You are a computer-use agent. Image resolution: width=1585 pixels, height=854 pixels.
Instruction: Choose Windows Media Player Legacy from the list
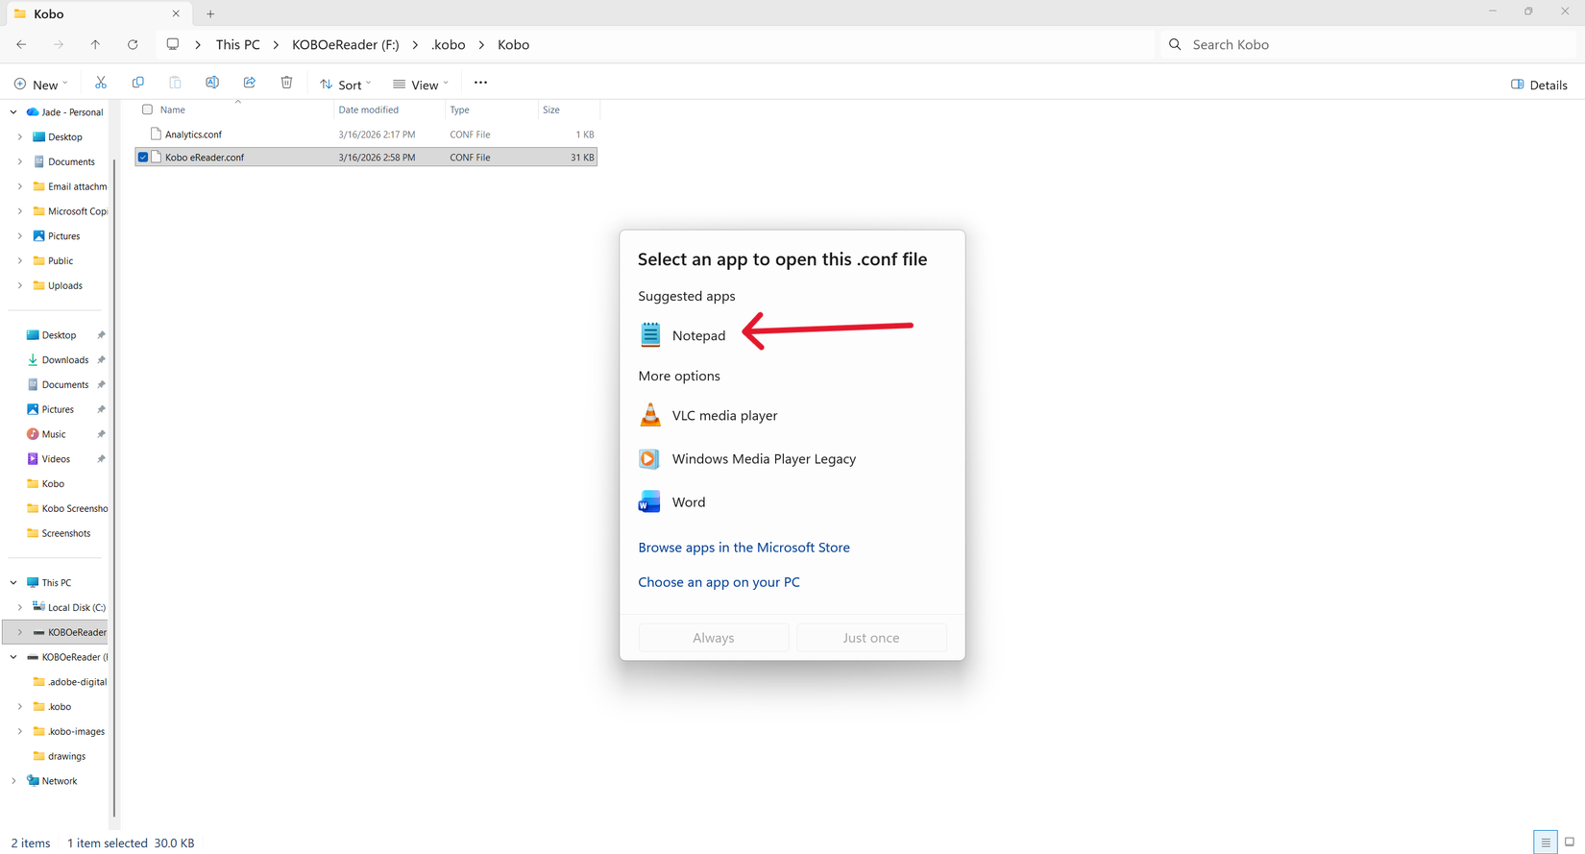(764, 459)
